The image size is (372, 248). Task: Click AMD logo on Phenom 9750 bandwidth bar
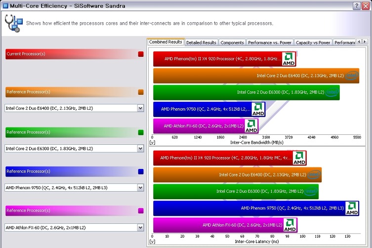pyautogui.click(x=258, y=109)
